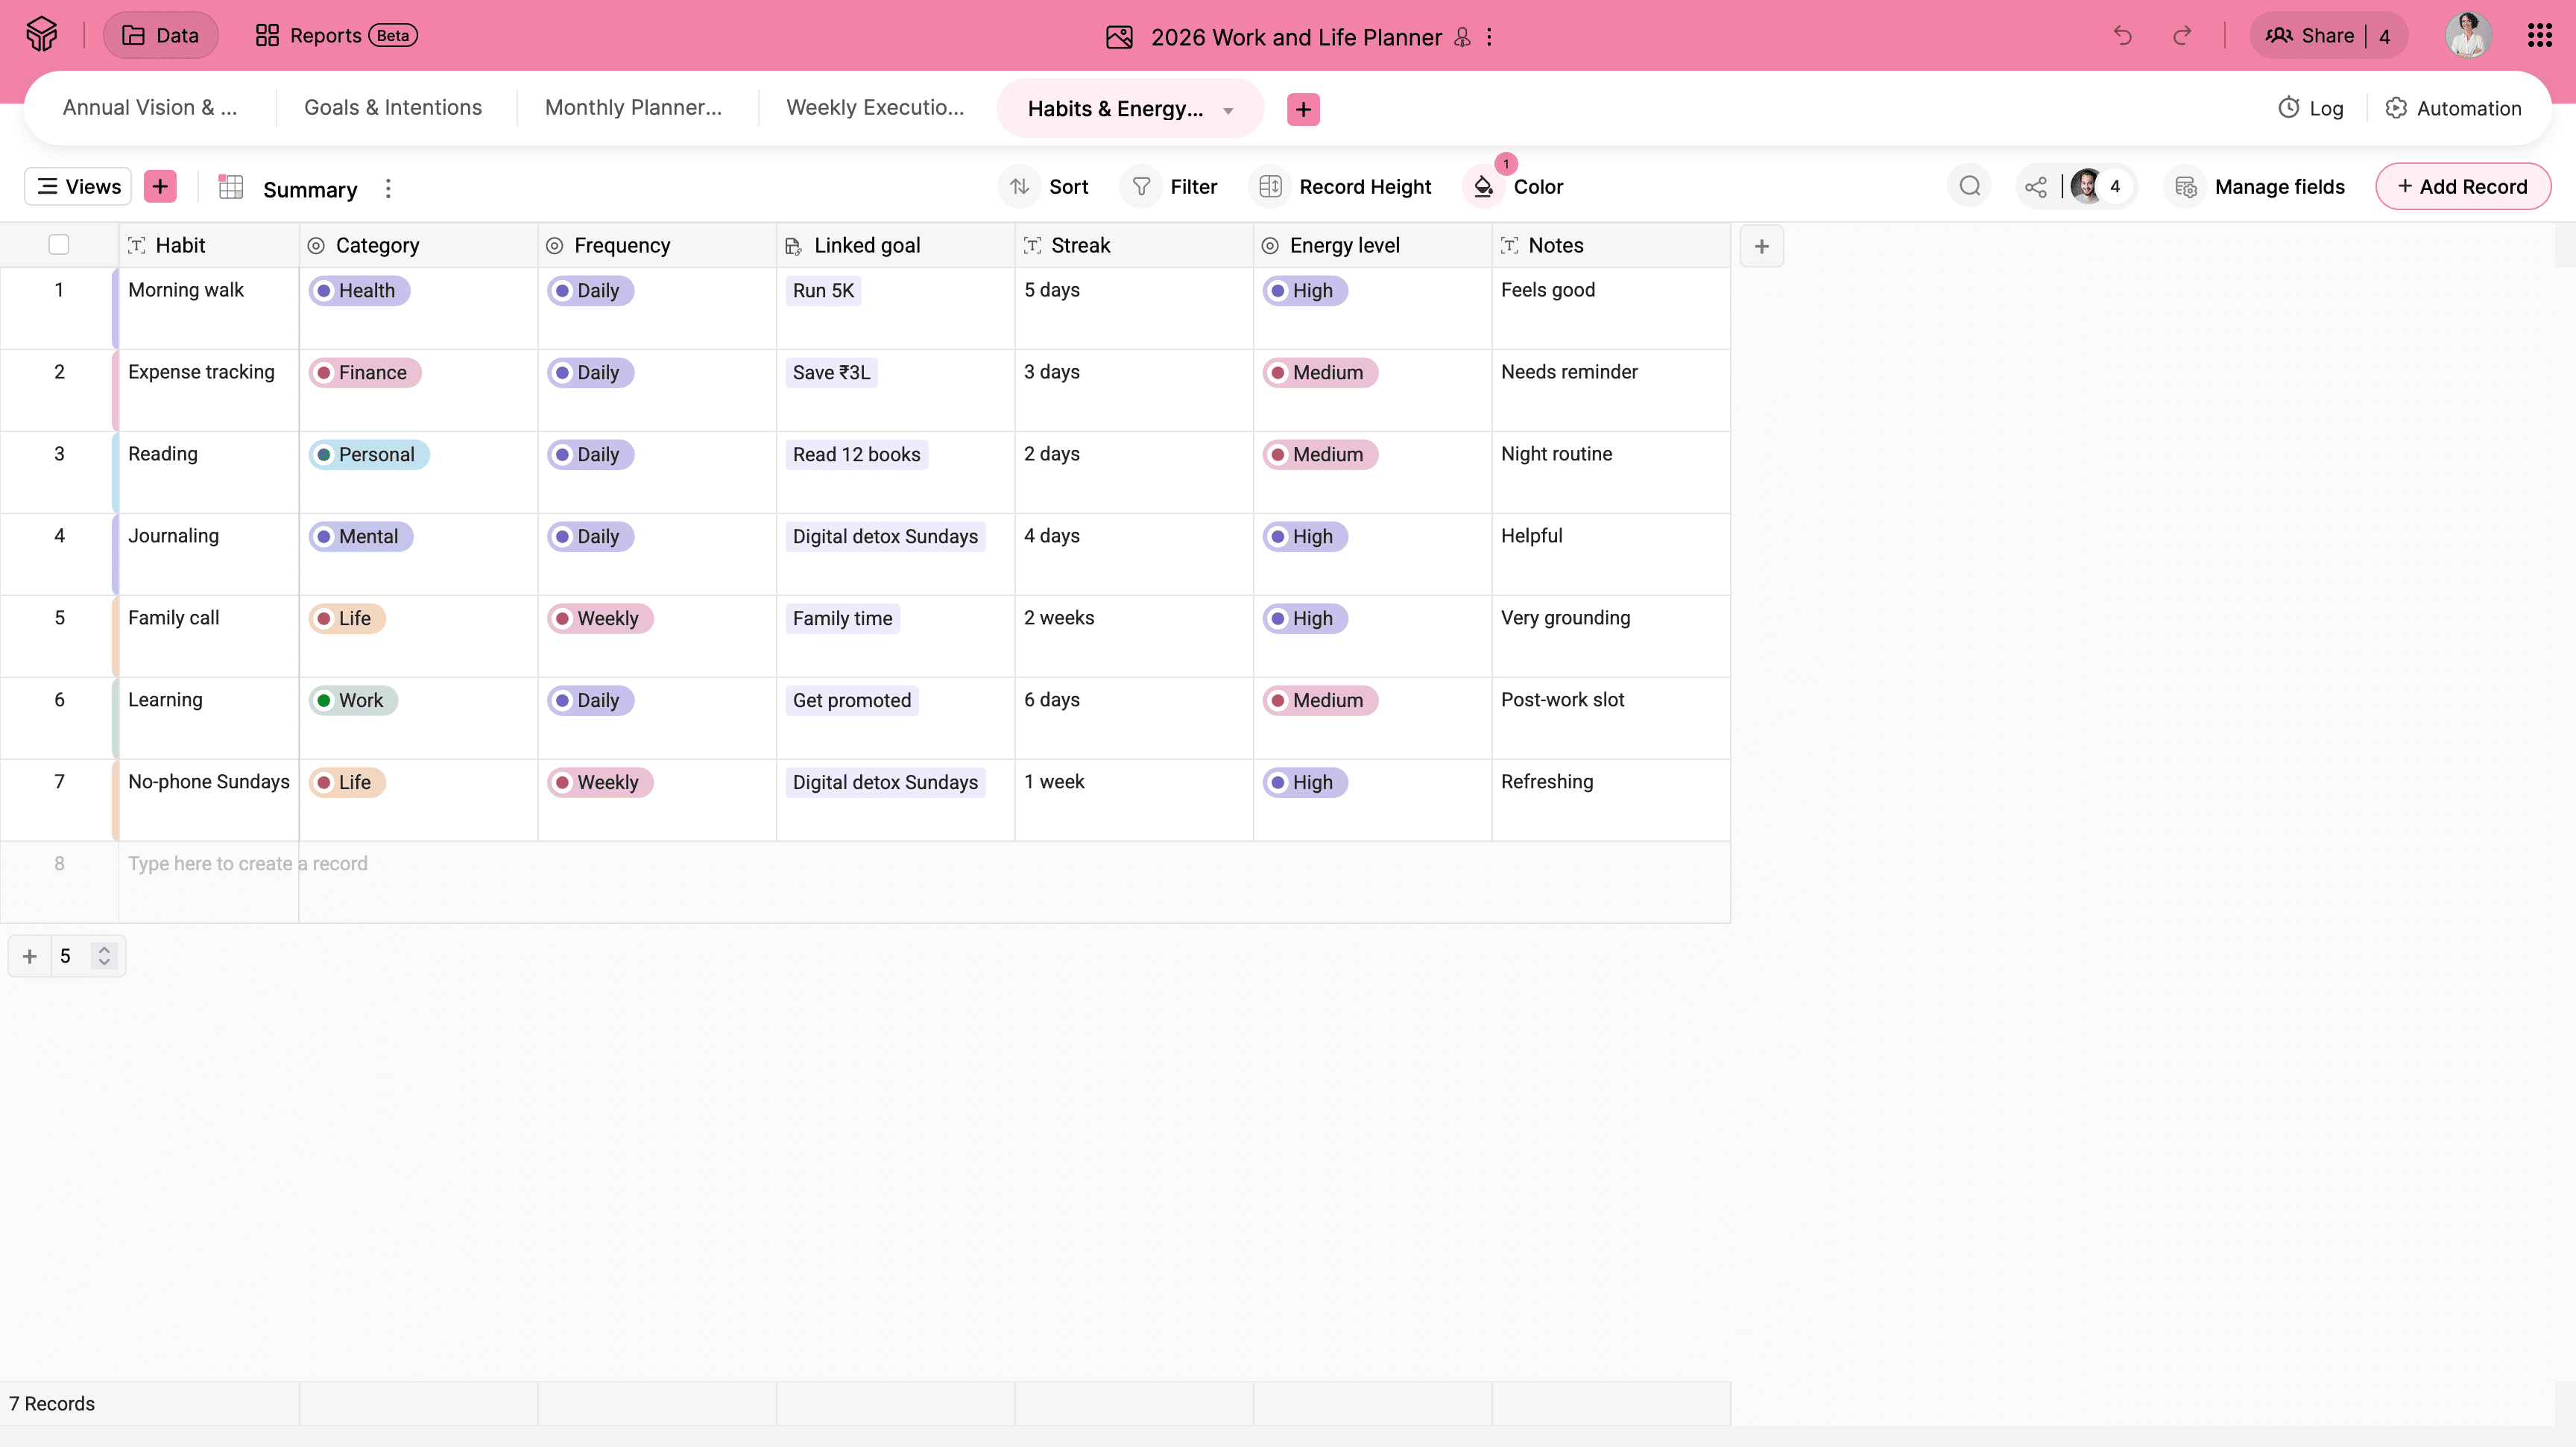
Task: Add a new table with pink plus
Action: click(x=1303, y=109)
